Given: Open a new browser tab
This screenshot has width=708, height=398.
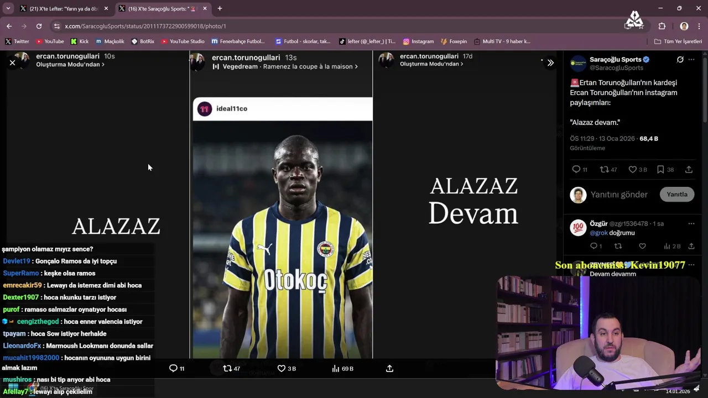Looking at the screenshot, I should point(220,8).
